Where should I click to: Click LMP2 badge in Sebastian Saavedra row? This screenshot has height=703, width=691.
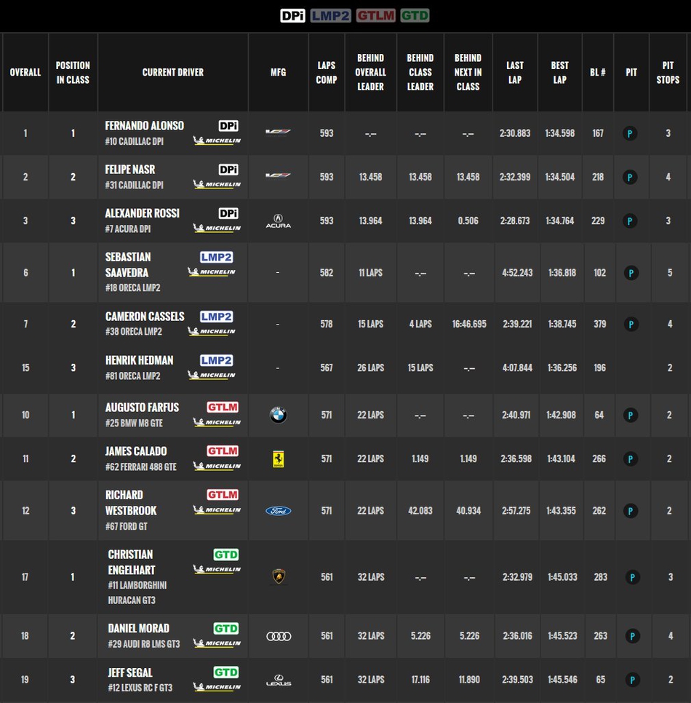click(x=217, y=257)
